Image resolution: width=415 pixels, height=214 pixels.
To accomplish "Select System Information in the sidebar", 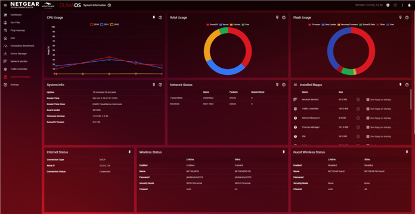I will point(21,77).
